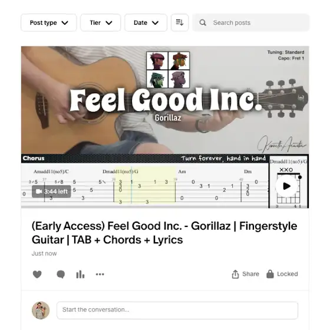Click the 3:44 left video duration badge
330x330 pixels.
[x=51, y=192]
